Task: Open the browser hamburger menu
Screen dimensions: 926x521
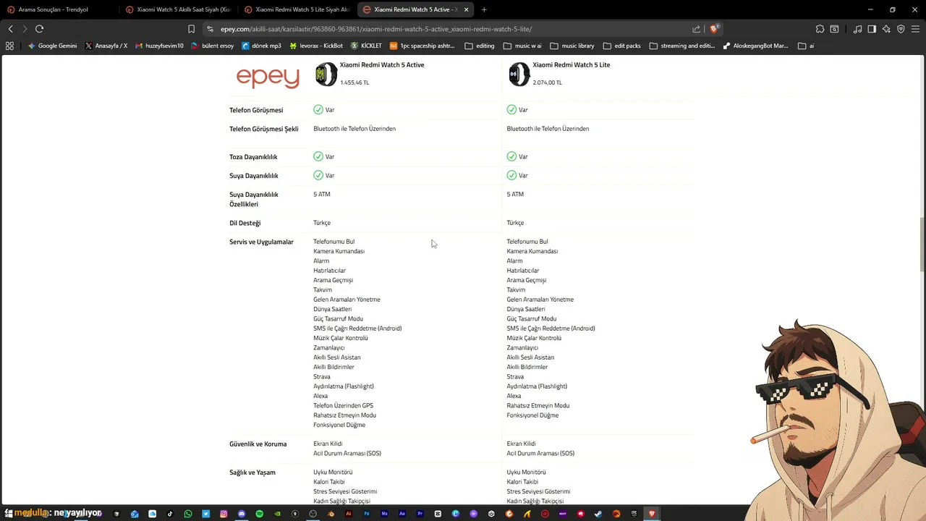Action: click(x=915, y=29)
